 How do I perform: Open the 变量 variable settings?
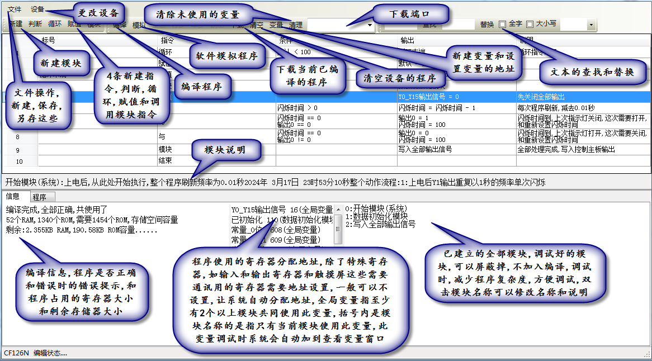tap(276, 25)
